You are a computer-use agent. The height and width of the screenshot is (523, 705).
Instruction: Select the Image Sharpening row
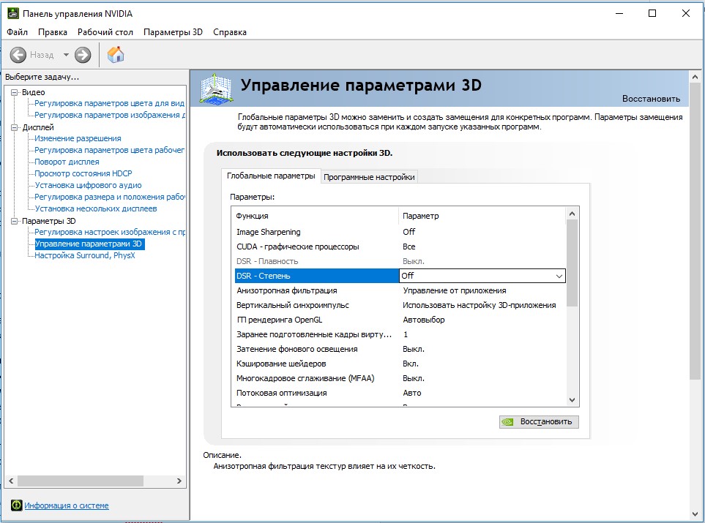tap(400, 232)
